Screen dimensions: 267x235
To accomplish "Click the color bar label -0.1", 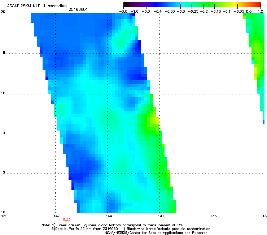I will 227,12.
